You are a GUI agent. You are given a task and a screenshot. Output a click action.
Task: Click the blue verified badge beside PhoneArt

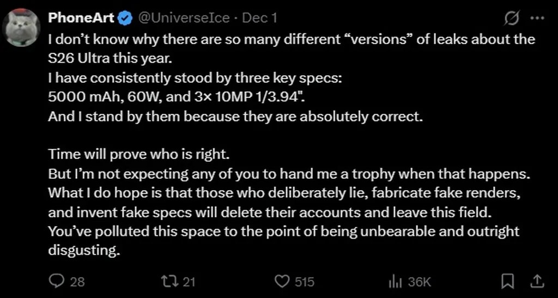pyautogui.click(x=125, y=18)
